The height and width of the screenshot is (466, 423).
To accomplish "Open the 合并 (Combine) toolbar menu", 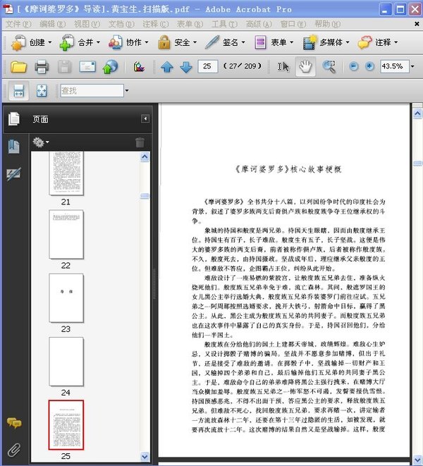I will click(80, 43).
